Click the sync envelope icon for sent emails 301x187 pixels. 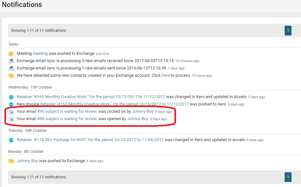click(11, 68)
